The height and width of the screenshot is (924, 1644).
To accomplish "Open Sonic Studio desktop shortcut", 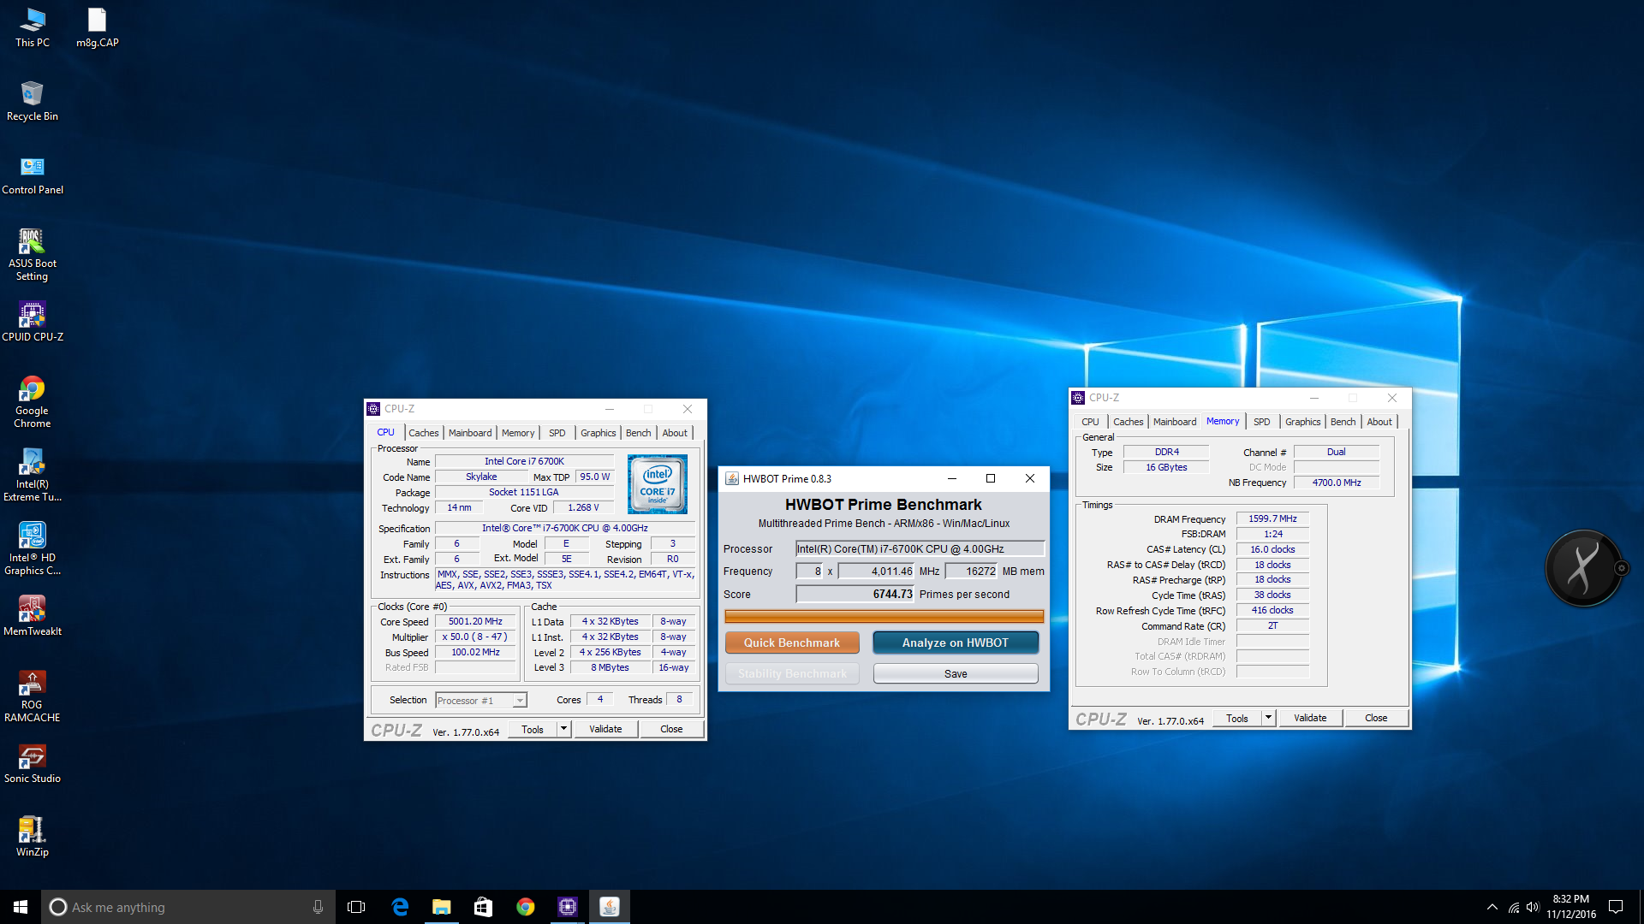I will [x=33, y=763].
